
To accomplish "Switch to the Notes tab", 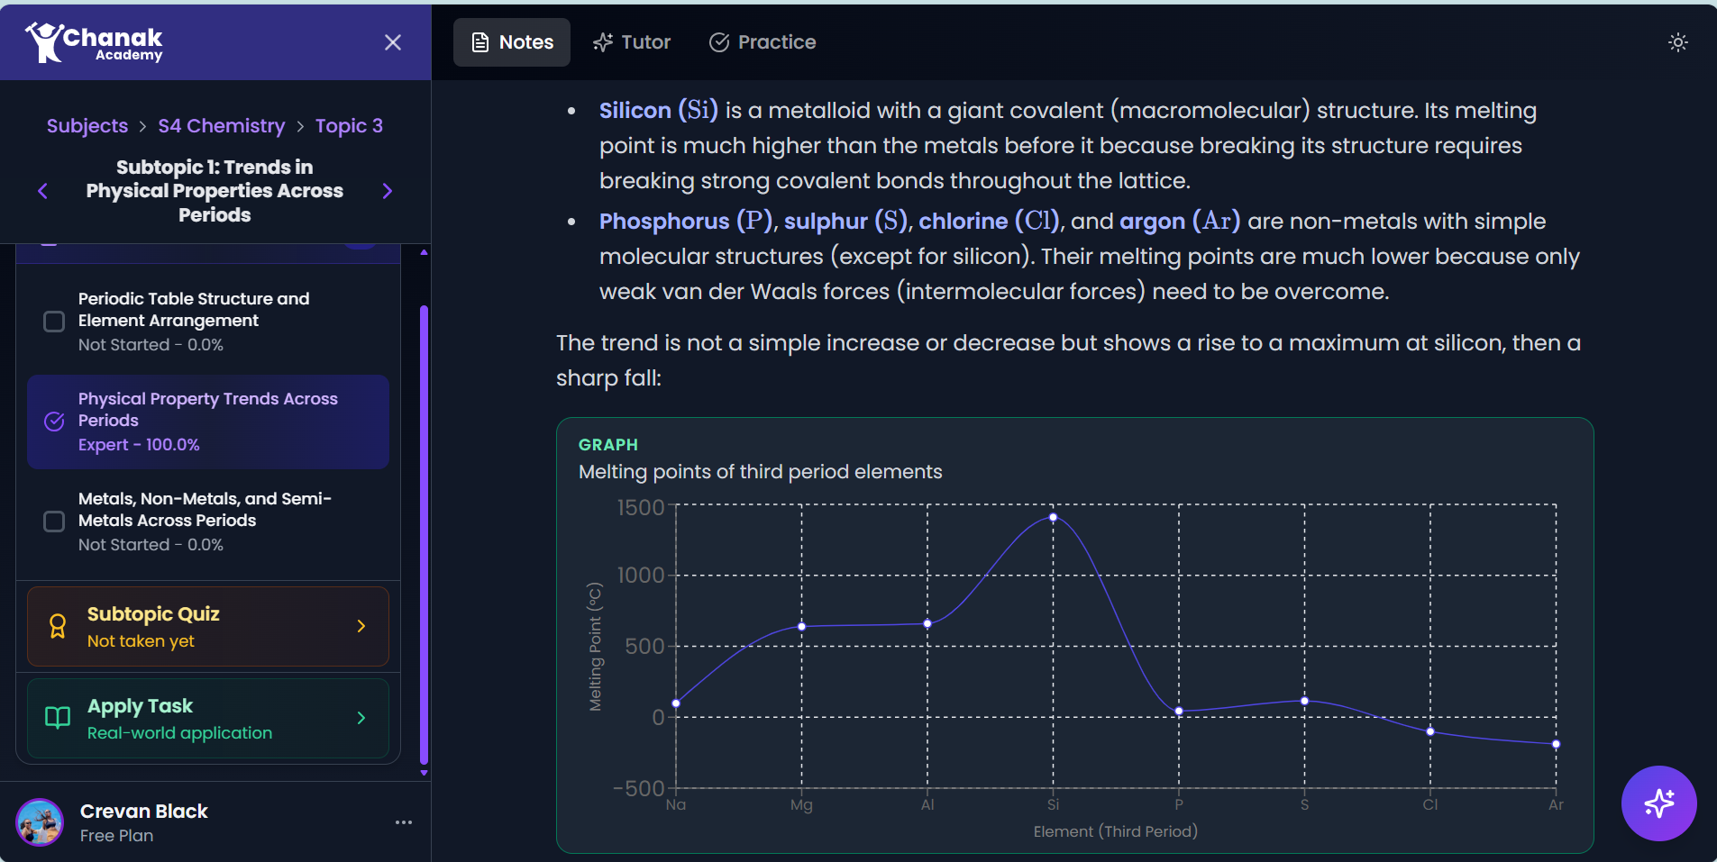I will [x=511, y=41].
